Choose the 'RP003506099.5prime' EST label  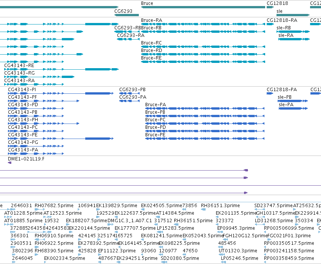pos(289,228)
